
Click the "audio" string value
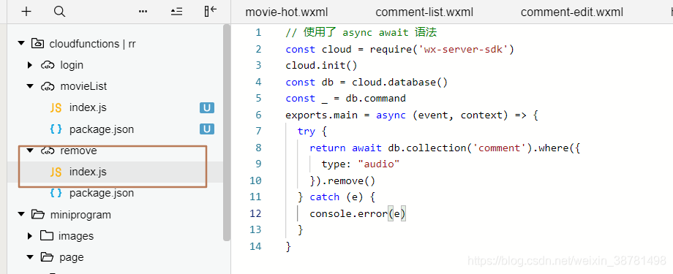click(x=379, y=164)
